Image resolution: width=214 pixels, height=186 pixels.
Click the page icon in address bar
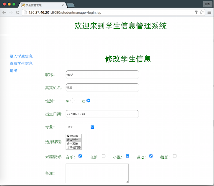pos(25,13)
